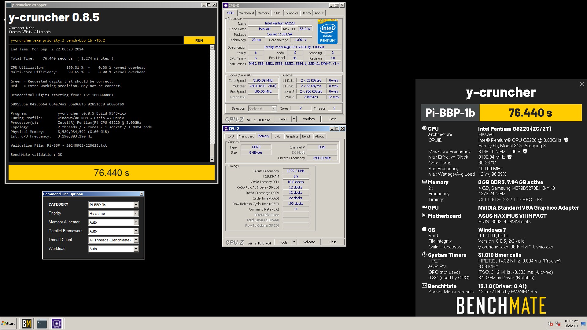Expand the Memory Allocator dropdown

point(136,222)
